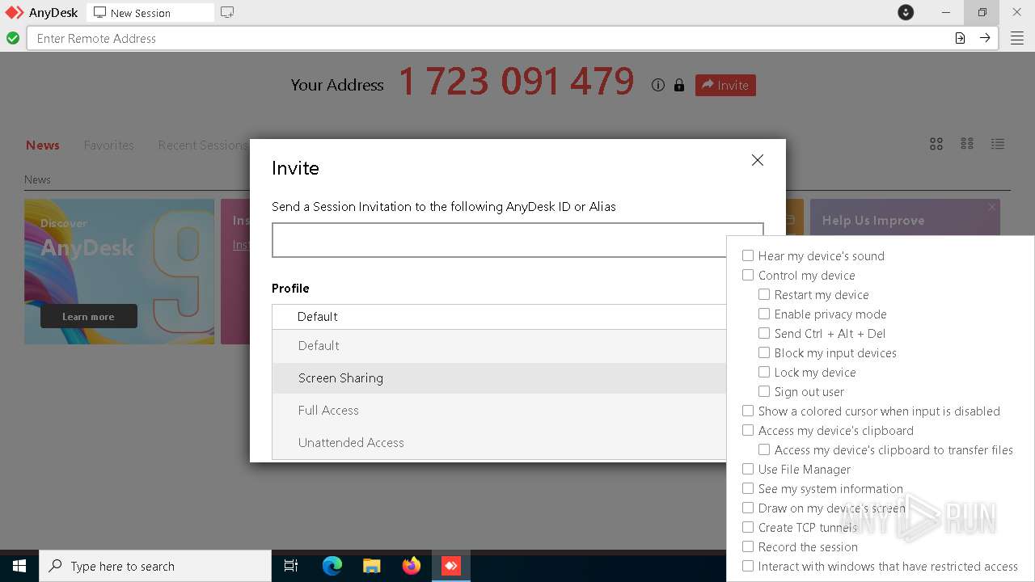The image size is (1035, 582).
Task: Check Enable privacy mode
Action: 764,314
